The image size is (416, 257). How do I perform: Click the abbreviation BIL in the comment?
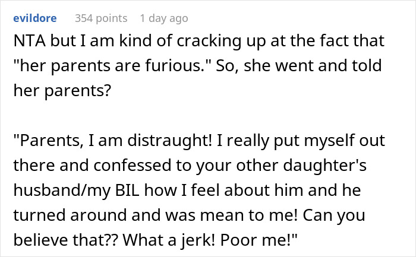[x=127, y=191]
